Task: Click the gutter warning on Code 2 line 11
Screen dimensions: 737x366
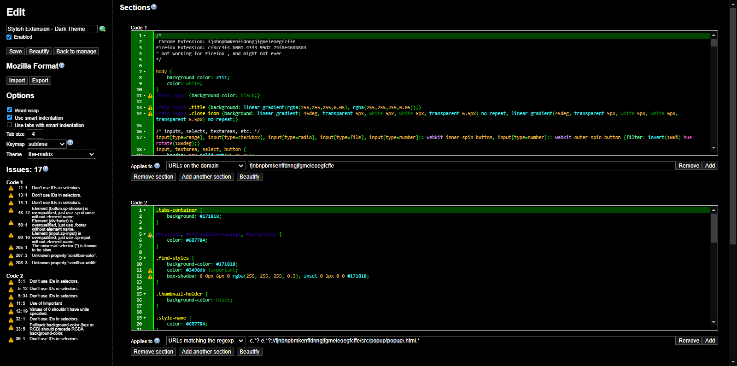Action: [150, 271]
